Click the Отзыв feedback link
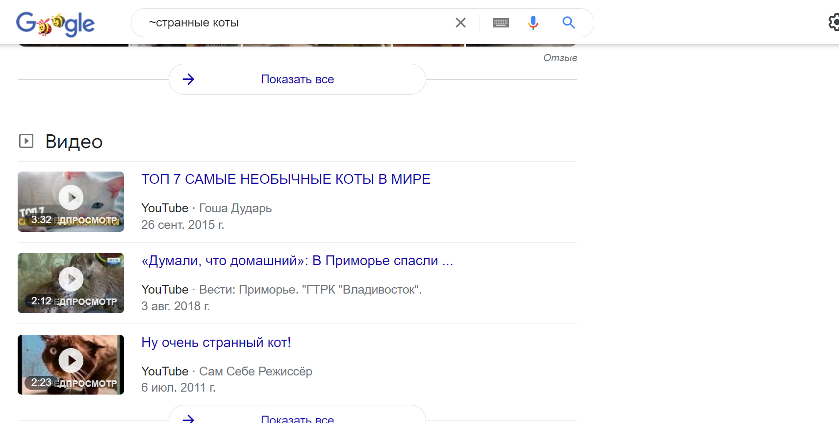Viewport: 839px width, 423px height. tap(560, 58)
